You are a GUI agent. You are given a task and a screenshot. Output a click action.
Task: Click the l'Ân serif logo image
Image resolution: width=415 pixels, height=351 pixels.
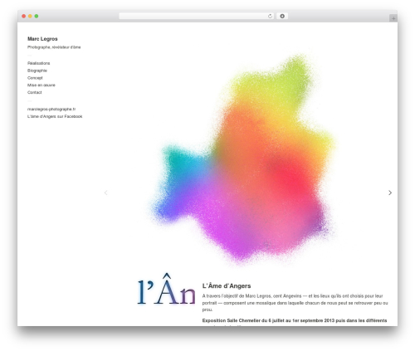click(167, 290)
